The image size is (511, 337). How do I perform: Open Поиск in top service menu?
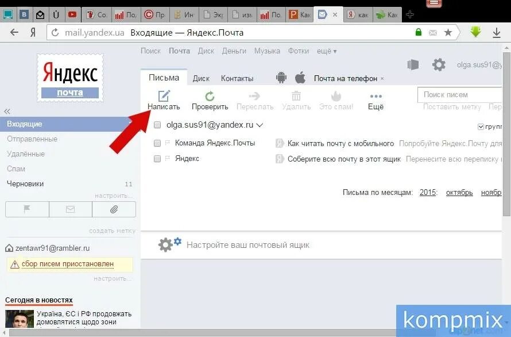point(150,51)
